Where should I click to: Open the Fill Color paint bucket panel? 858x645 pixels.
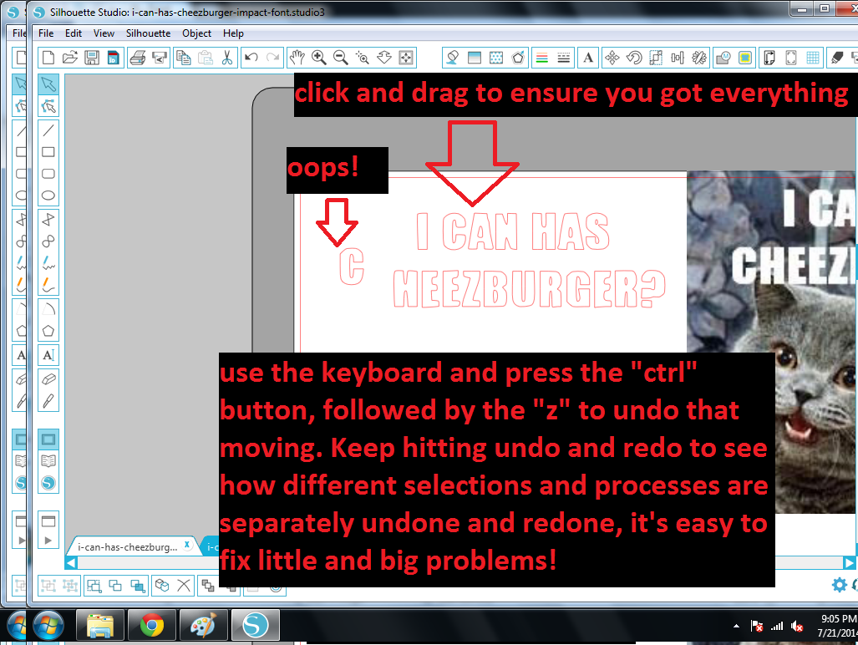coord(453,58)
